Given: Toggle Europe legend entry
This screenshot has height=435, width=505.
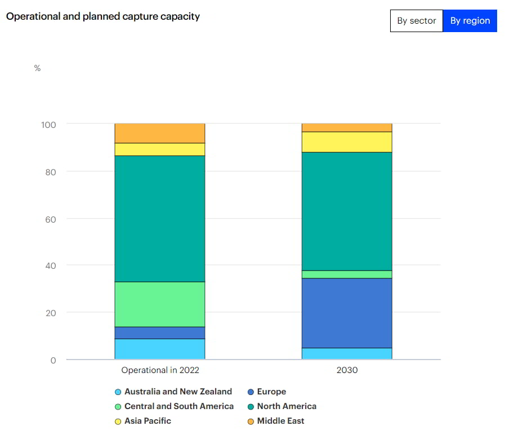Looking at the screenshot, I should [267, 392].
